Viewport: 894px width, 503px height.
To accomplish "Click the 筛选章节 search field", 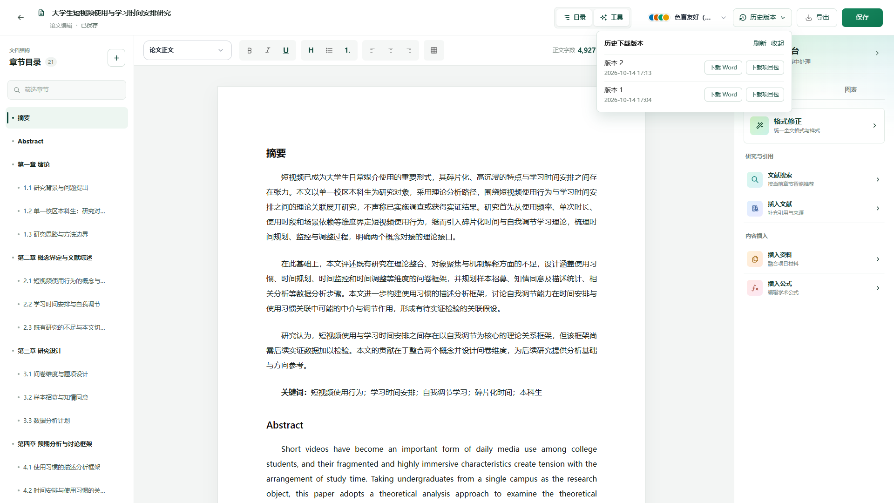I will point(67,90).
